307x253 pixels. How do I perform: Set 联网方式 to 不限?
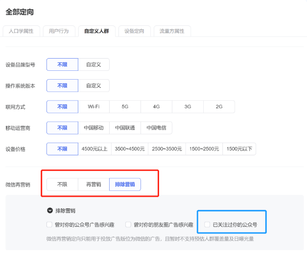tap(62, 106)
